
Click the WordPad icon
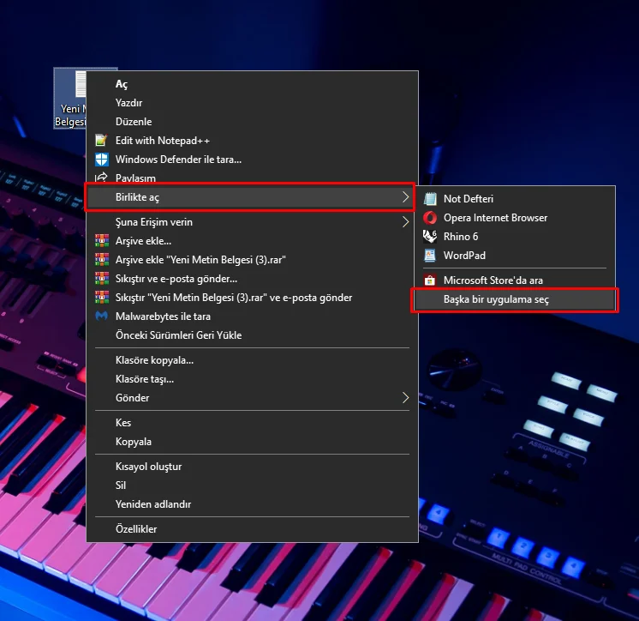coord(430,256)
